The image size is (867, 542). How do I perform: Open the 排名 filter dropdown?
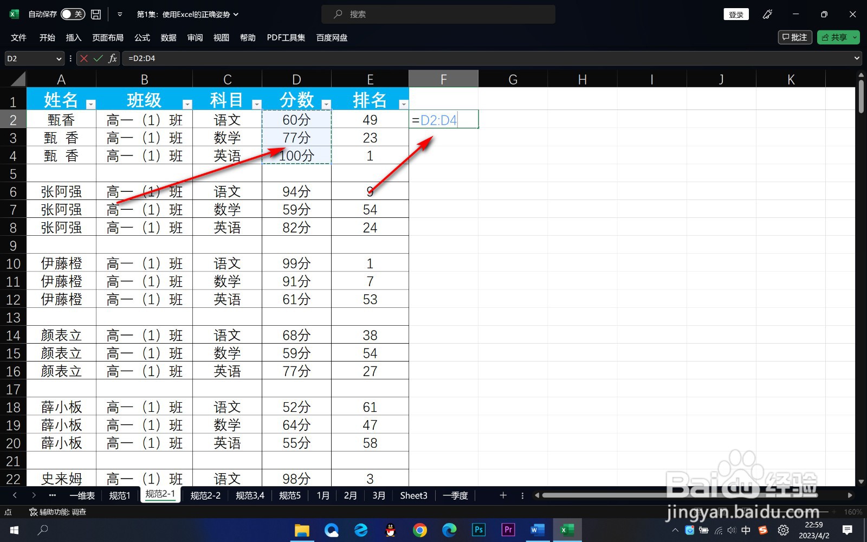point(403,104)
